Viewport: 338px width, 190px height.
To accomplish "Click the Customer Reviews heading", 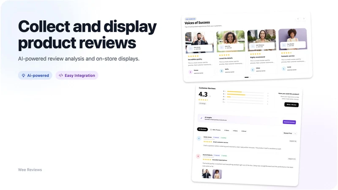I will click(207, 88).
